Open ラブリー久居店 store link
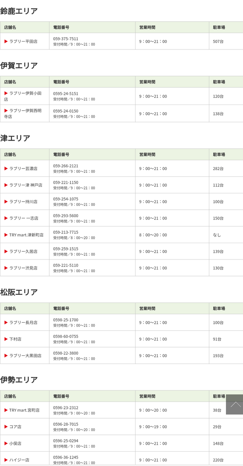The image size is (243, 466). click(23, 252)
